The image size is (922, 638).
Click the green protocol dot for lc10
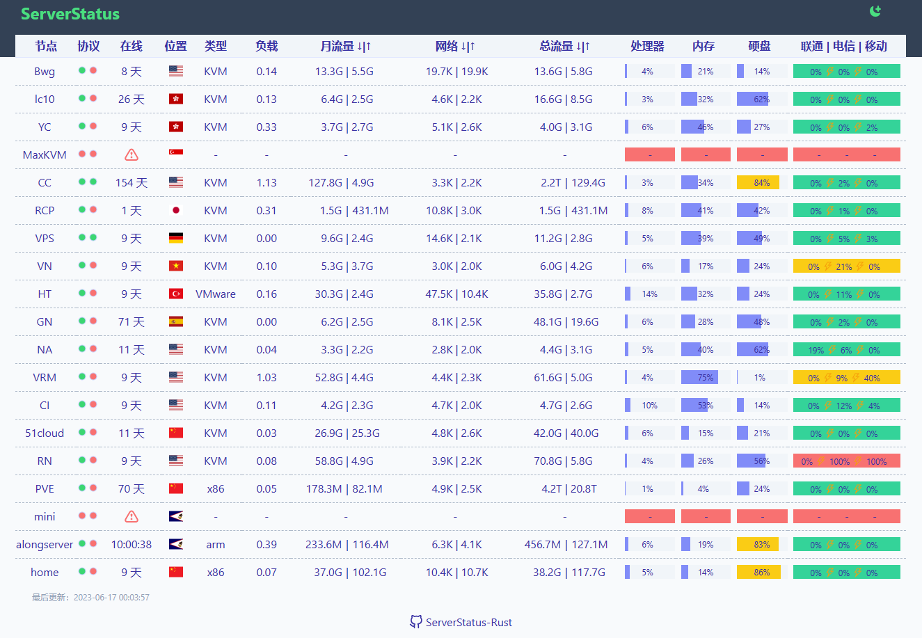84,99
